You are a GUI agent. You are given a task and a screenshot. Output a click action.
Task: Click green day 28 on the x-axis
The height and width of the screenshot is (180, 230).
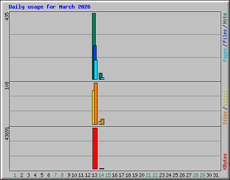pos(195,175)
